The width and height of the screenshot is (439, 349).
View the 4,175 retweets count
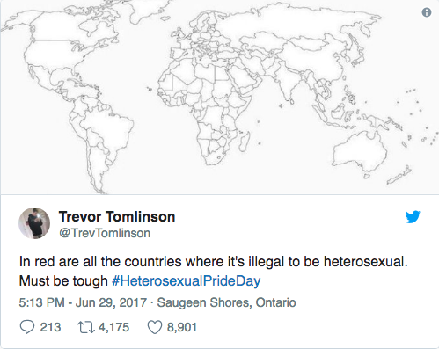click(113, 327)
